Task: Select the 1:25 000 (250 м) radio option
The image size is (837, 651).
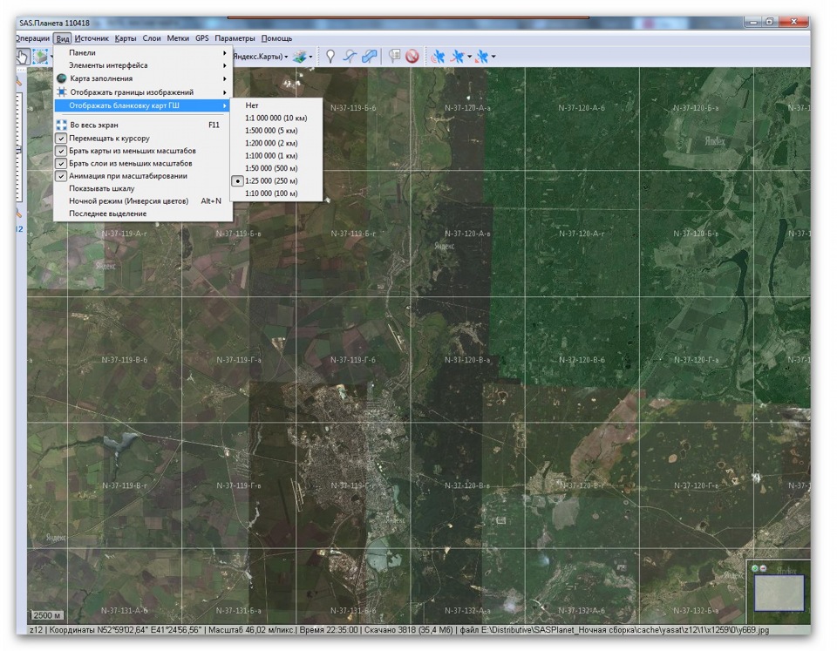Action: coord(237,181)
